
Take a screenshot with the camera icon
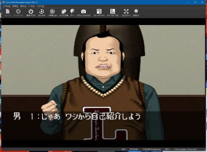83,13
